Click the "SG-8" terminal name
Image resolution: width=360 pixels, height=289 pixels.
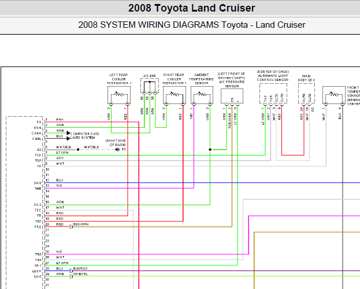pyautogui.click(x=38, y=183)
